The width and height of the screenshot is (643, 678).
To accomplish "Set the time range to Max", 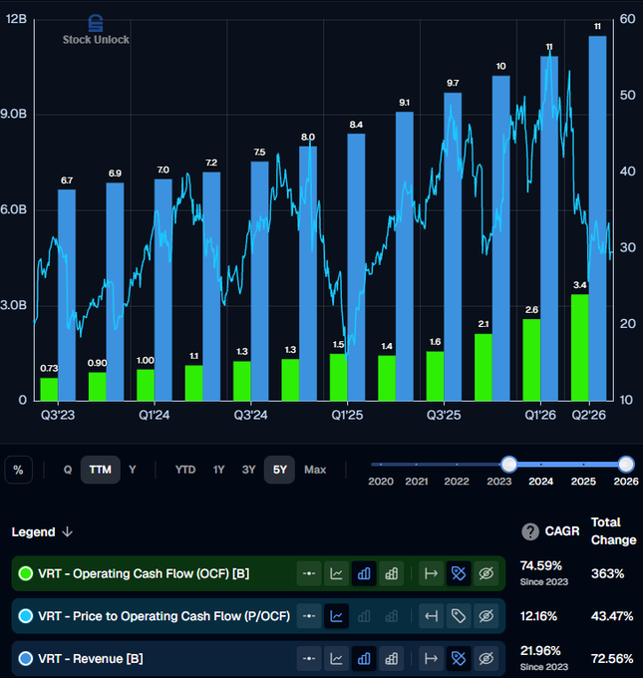I will 315,470.
